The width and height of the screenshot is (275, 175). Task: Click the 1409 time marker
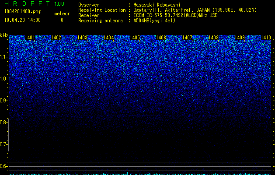click(240, 38)
